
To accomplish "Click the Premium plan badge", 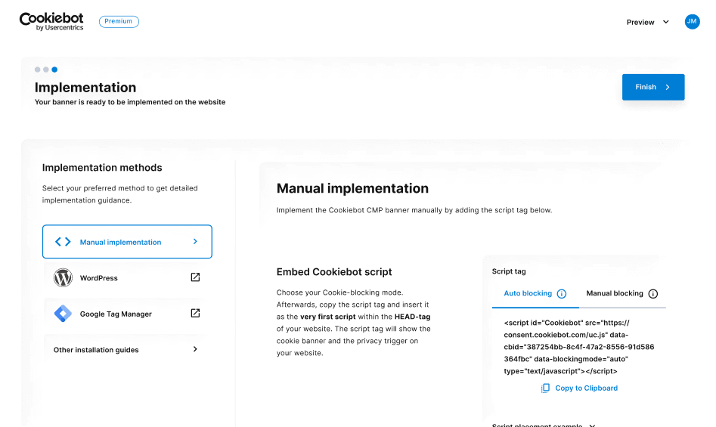I will coord(119,21).
